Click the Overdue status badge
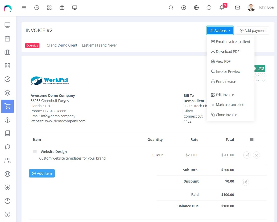Image resolution: width=277 pixels, height=222 pixels. click(32, 46)
